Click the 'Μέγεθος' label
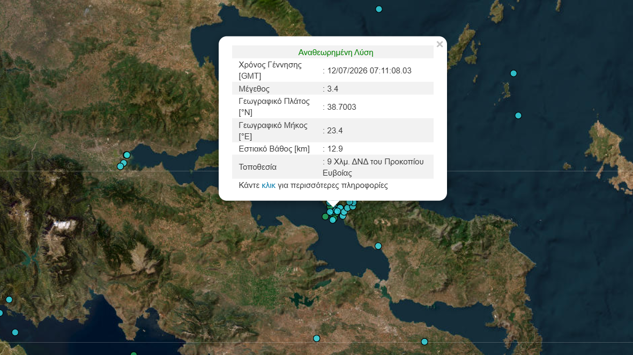The width and height of the screenshot is (633, 355). 254,89
